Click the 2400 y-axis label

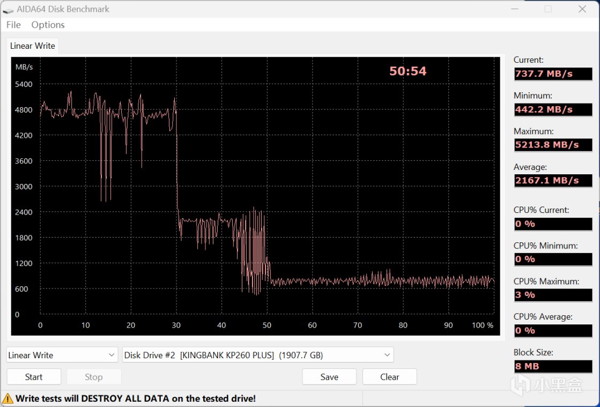tap(24, 212)
